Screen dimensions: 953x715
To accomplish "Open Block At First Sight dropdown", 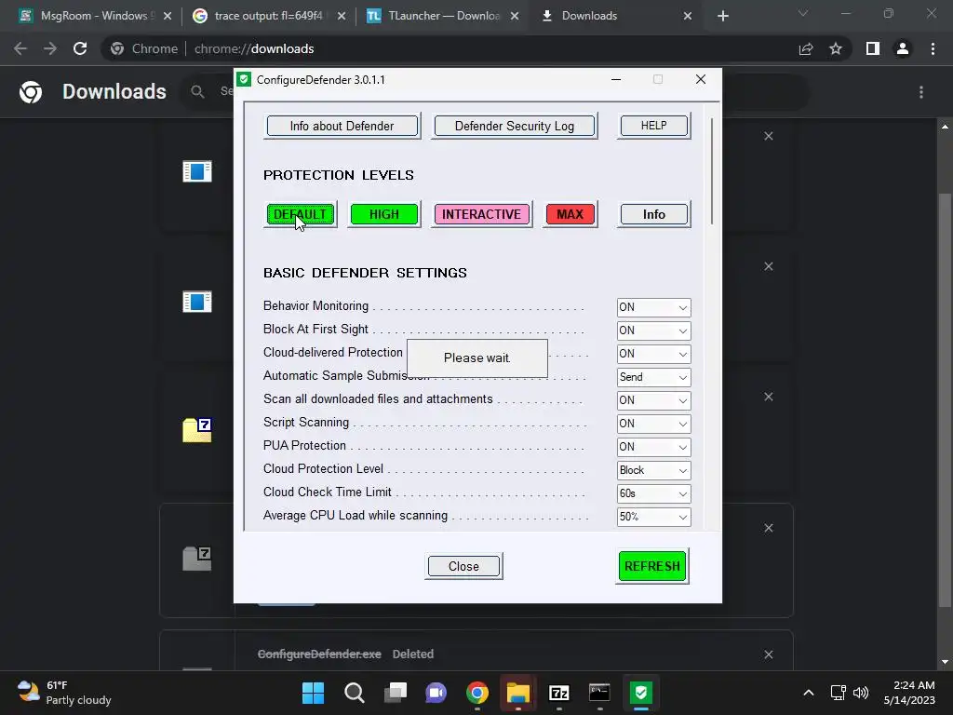I will coord(653,331).
